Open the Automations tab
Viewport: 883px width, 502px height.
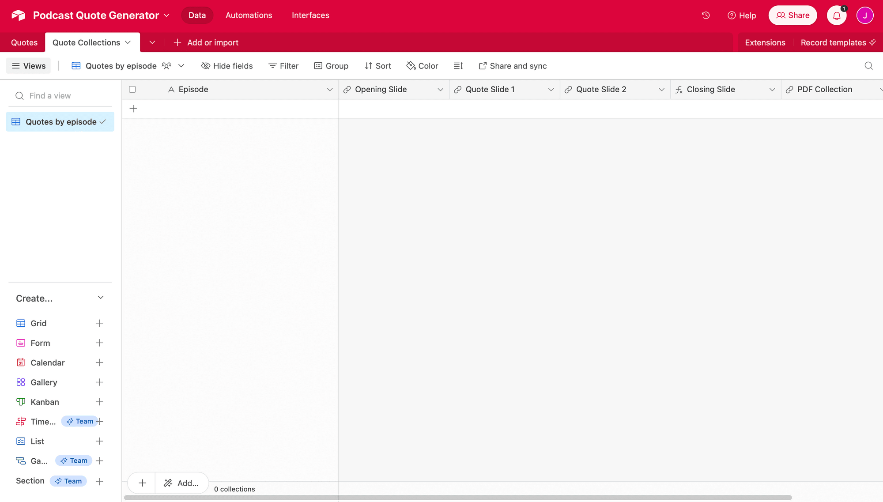coord(249,15)
